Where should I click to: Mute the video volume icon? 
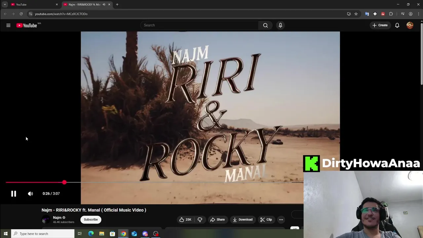[30, 194]
